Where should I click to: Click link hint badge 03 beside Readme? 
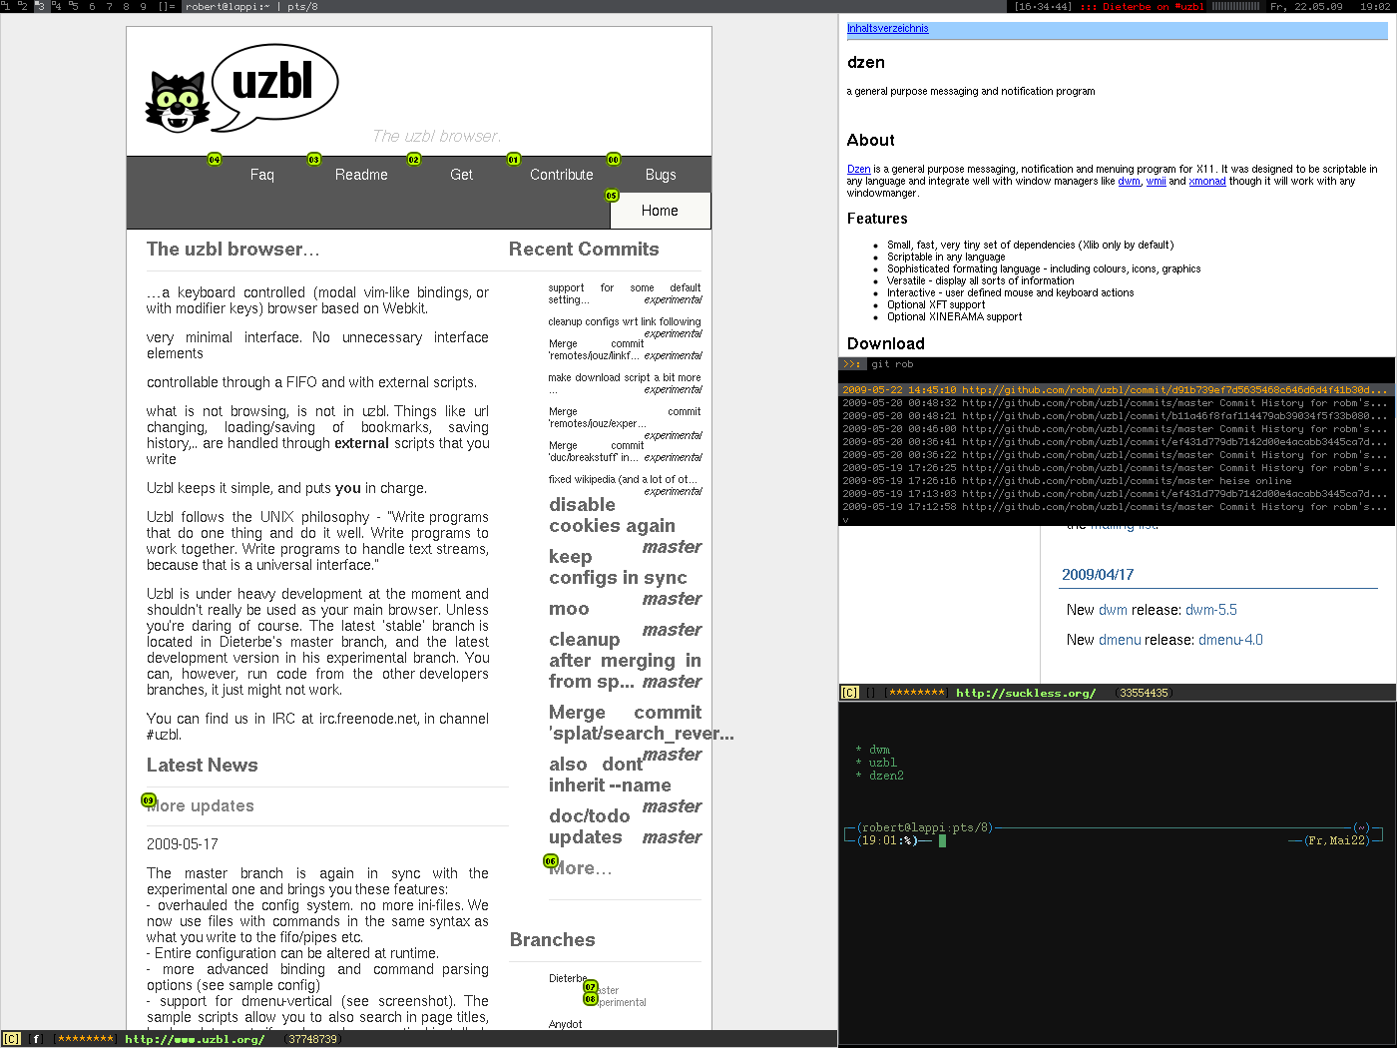[314, 160]
